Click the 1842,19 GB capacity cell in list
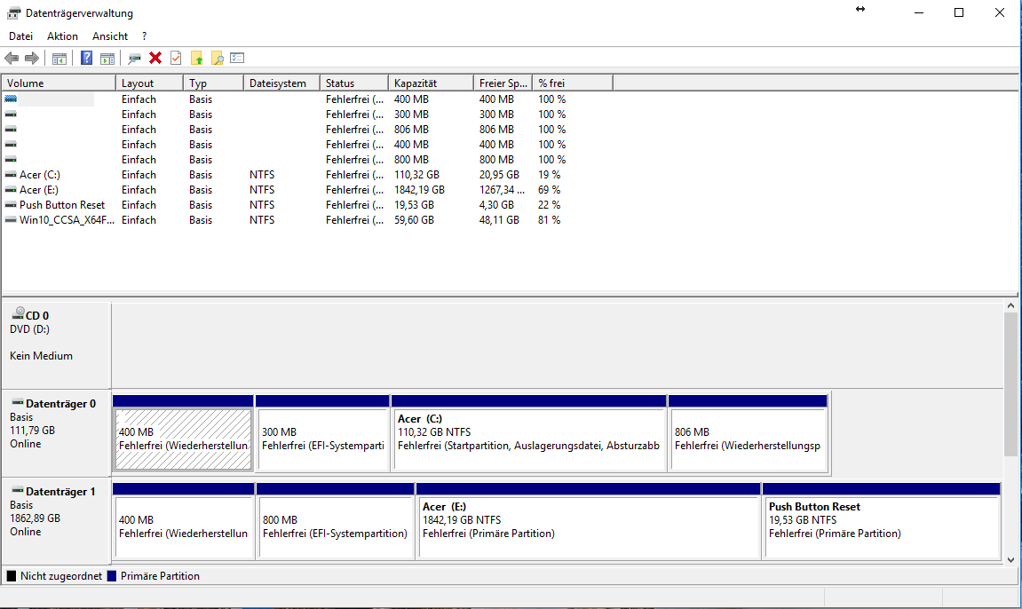The image size is (1022, 609). tap(419, 190)
